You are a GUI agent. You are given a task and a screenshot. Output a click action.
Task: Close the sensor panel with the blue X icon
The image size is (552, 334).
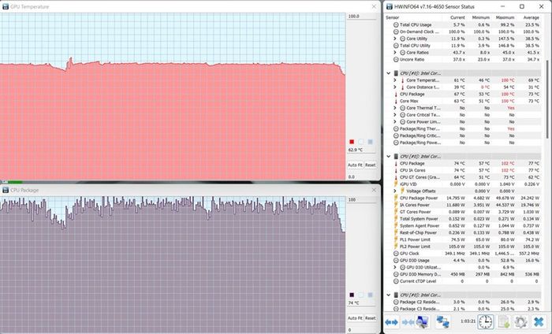coord(539,321)
